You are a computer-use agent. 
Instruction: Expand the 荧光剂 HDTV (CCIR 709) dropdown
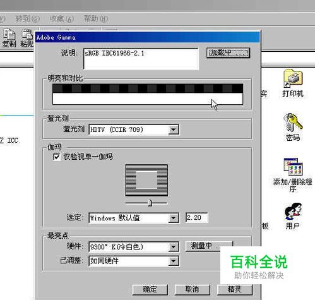[x=174, y=129]
